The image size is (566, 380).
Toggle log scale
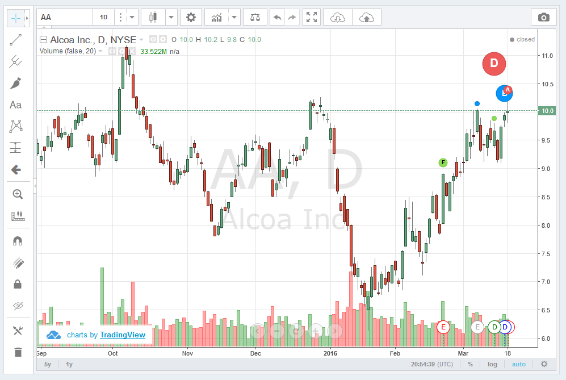click(492, 364)
